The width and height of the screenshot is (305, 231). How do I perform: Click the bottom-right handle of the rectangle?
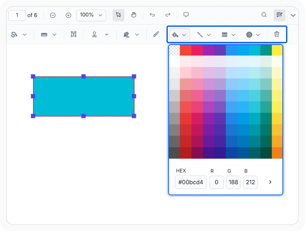(x=134, y=116)
